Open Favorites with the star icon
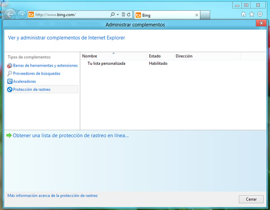Image resolution: width=270 pixels, height=210 pixels. tap(252, 14)
